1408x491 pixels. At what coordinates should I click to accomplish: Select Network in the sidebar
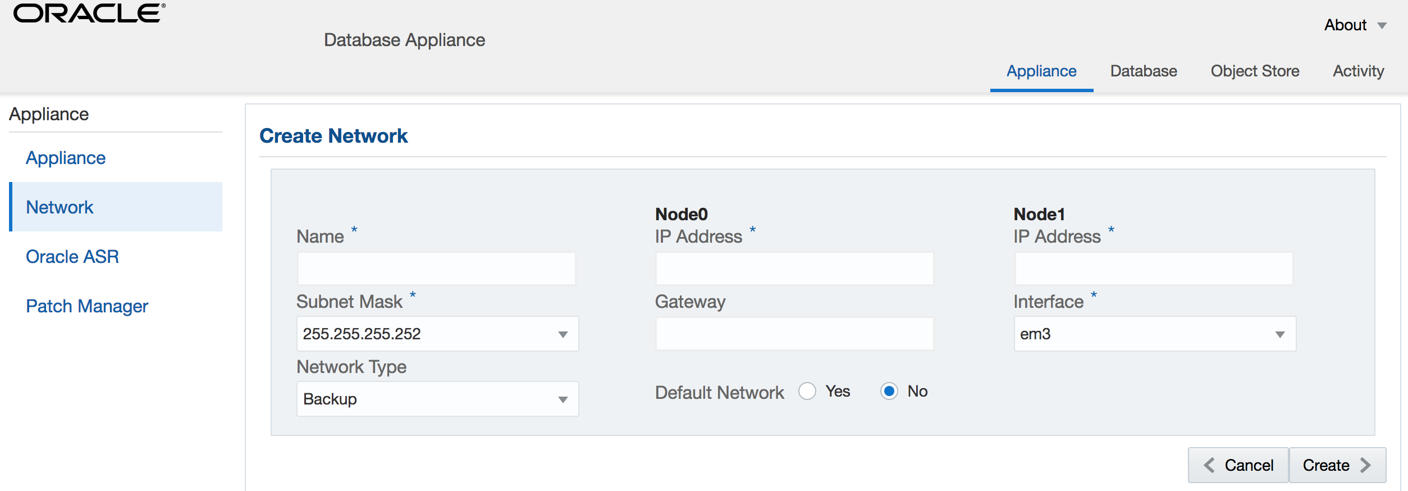(60, 207)
